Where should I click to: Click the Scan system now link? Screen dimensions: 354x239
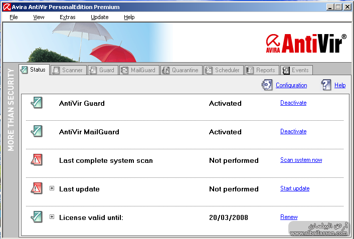tap(301, 160)
